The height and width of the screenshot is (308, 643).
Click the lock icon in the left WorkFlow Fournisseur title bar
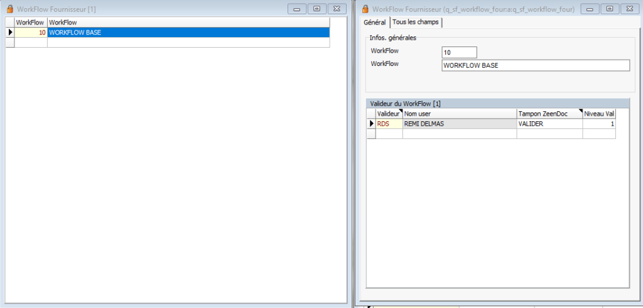tap(9, 9)
